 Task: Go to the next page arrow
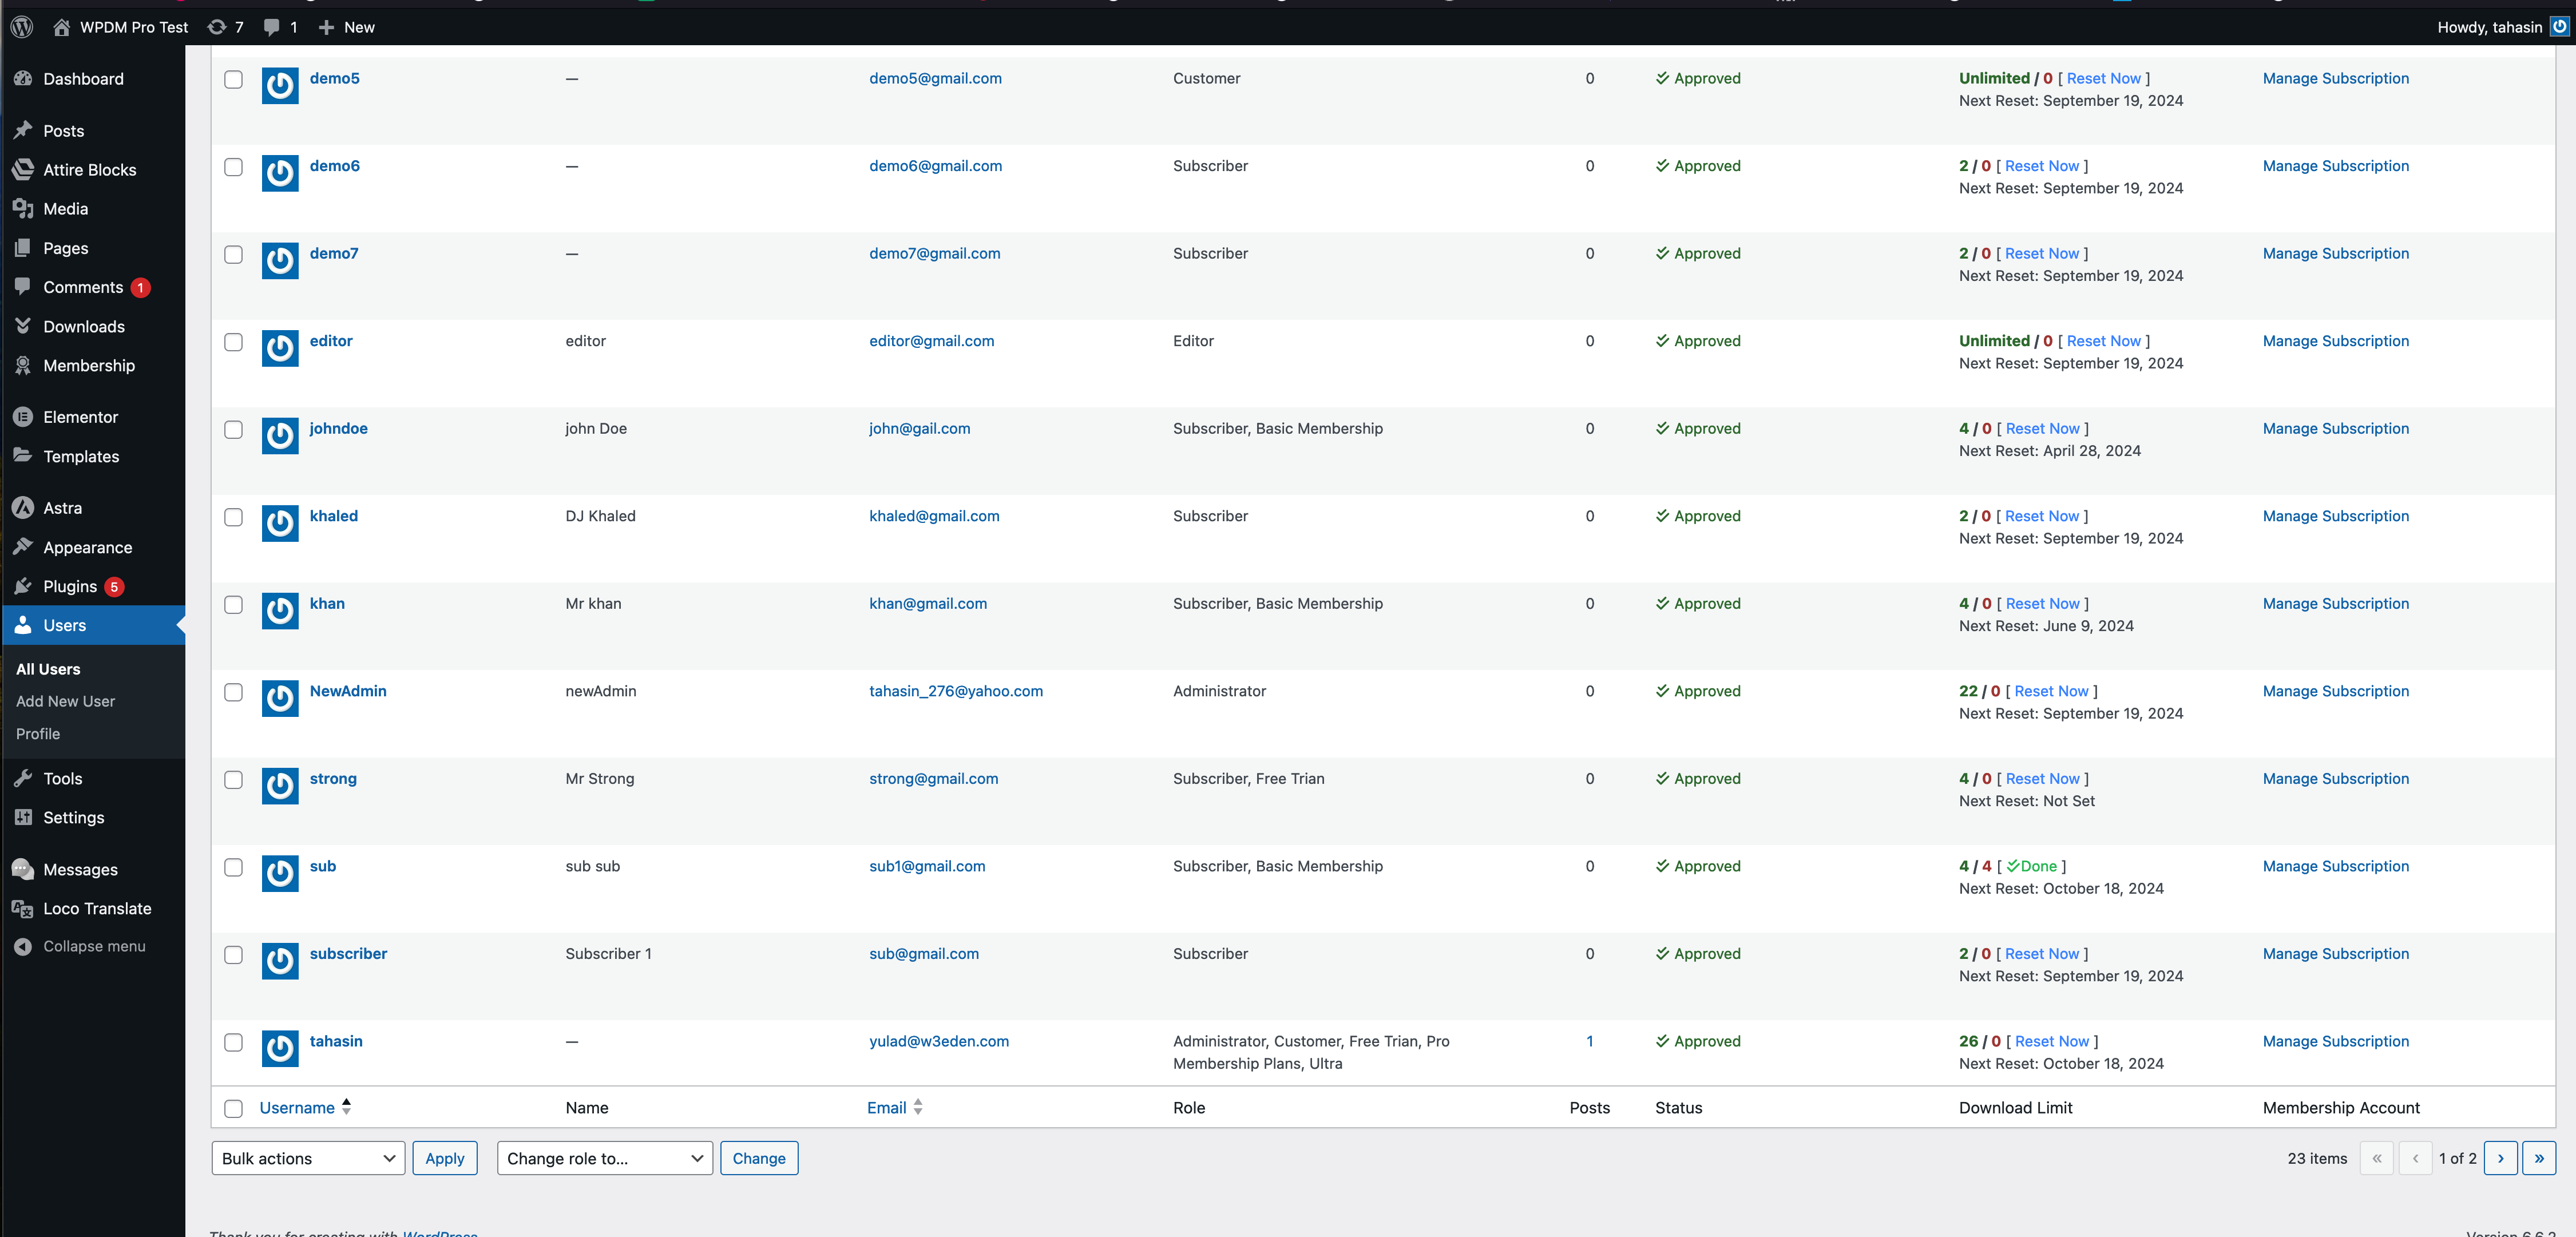tap(2500, 1158)
